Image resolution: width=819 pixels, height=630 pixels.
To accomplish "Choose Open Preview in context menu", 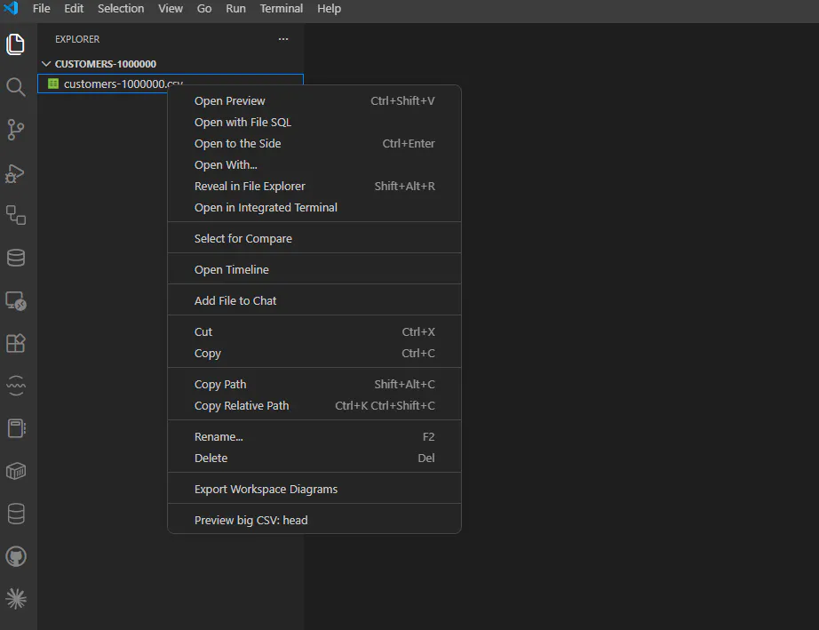I will [x=314, y=100].
